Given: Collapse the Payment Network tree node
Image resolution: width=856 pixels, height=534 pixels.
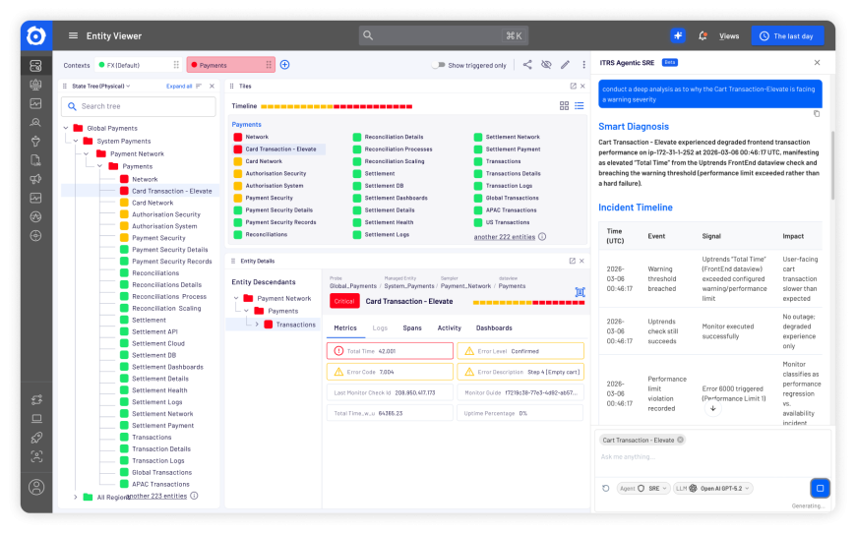Looking at the screenshot, I should [87, 153].
